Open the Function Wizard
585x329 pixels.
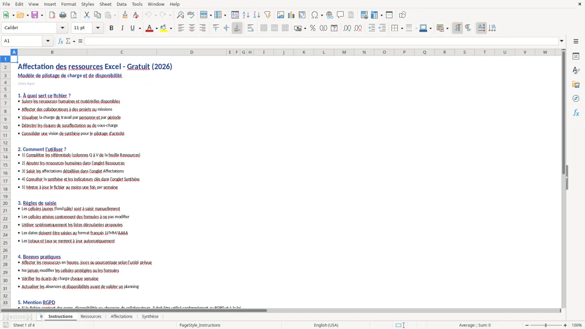pos(60,41)
